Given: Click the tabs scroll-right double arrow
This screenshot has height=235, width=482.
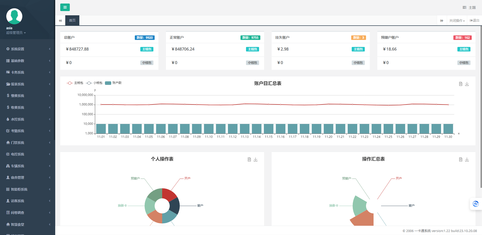Looking at the screenshot, I should click(x=442, y=21).
